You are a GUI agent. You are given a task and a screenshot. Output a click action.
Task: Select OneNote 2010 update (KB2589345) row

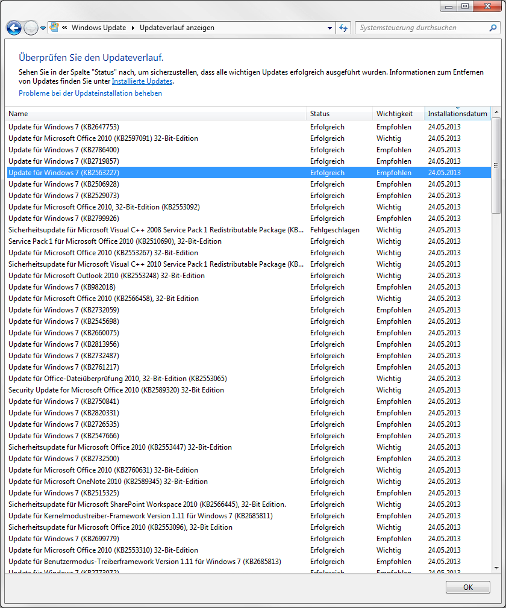pos(249,482)
